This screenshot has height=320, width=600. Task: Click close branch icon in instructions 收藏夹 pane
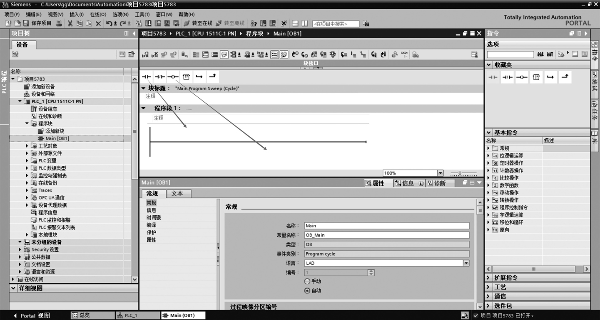[565, 77]
